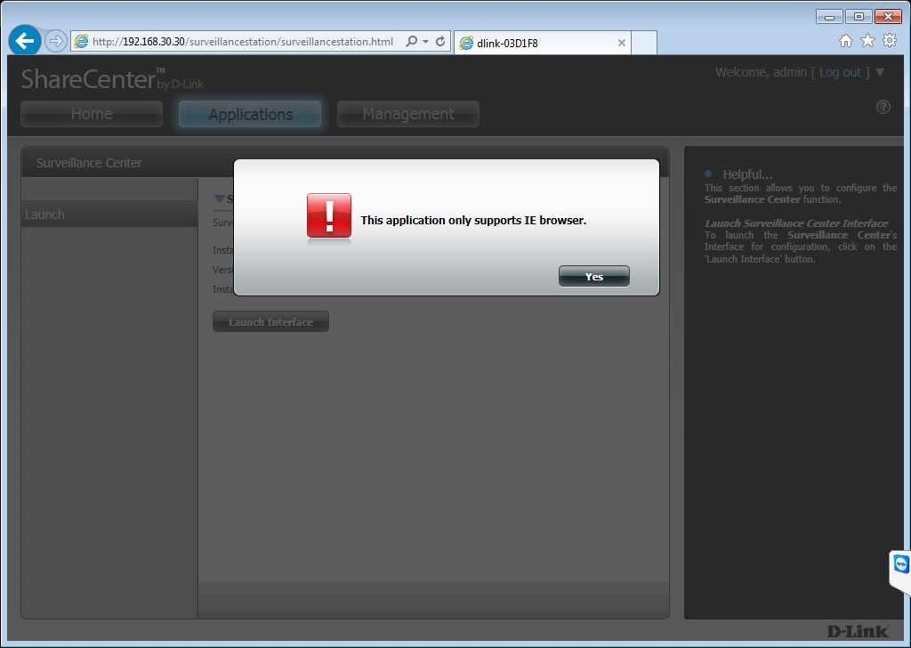Select the dlink-03D1F8 browser tab
Viewport: 911px width, 648px height.
(542, 43)
